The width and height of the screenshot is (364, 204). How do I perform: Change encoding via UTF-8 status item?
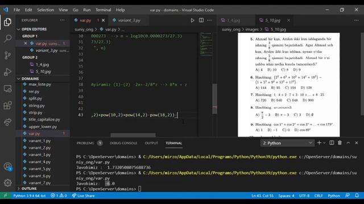tap(304, 195)
